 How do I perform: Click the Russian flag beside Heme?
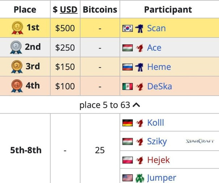(128, 67)
